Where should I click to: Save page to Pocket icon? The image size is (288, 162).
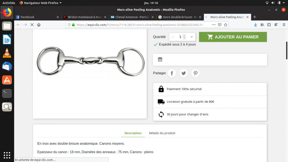pos(220,25)
